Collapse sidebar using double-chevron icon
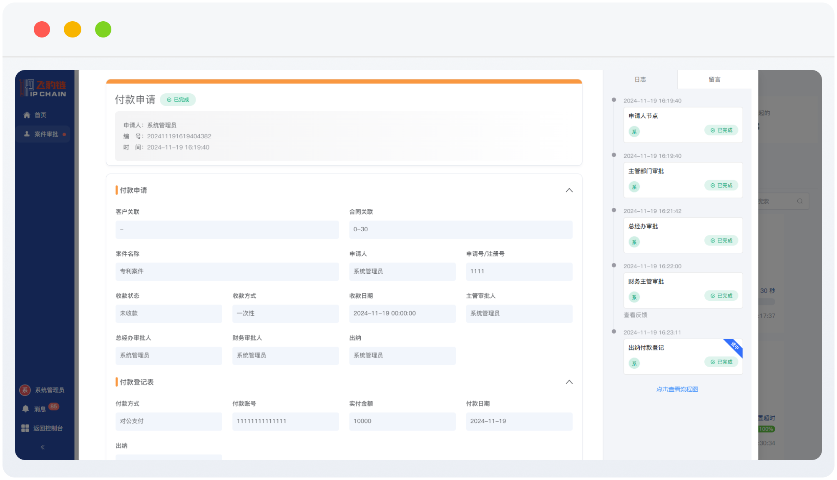 click(43, 447)
